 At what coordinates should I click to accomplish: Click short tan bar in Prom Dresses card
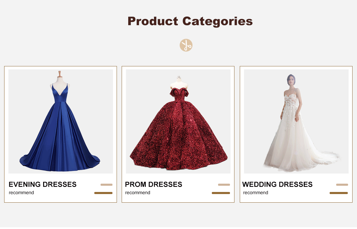coord(224,185)
